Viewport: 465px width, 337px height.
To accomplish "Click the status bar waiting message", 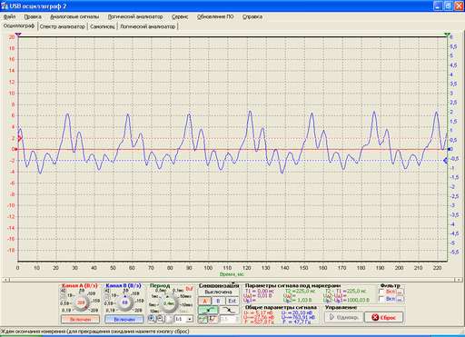I will tap(95, 331).
